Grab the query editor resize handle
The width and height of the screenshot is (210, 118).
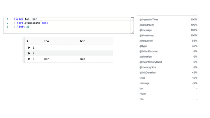coord(132,32)
